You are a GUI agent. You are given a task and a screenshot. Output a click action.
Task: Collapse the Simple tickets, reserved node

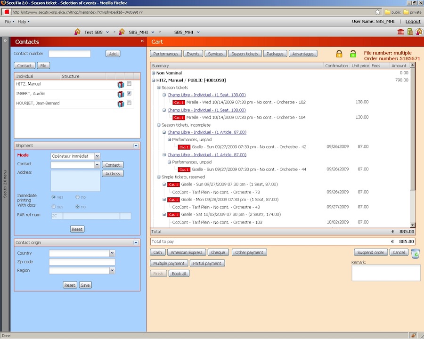(x=159, y=177)
